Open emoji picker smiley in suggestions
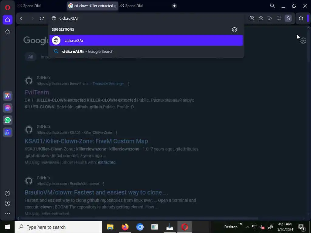This screenshot has width=311, height=233. click(234, 30)
